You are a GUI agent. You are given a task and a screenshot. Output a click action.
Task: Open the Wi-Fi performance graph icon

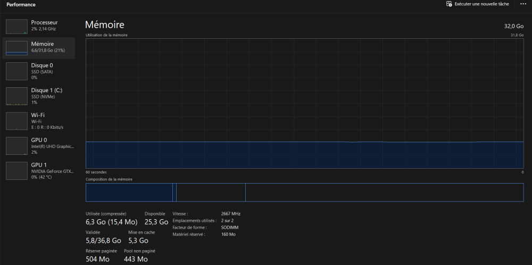tap(16, 121)
